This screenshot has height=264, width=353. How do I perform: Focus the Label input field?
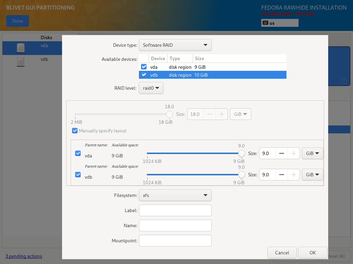[x=175, y=210]
